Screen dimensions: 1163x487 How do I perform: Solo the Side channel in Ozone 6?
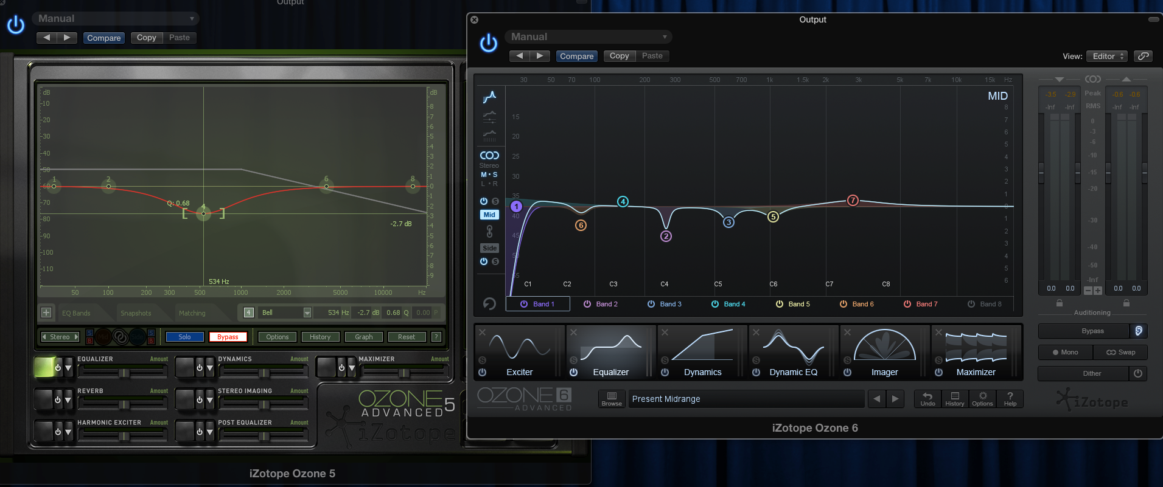(x=495, y=261)
